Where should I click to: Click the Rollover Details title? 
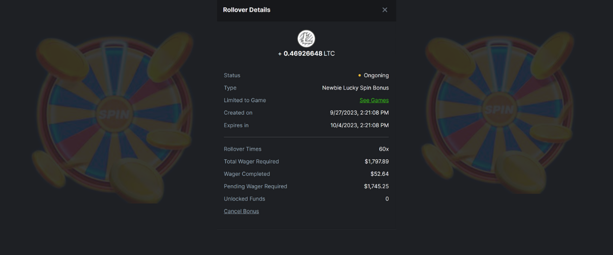247,10
